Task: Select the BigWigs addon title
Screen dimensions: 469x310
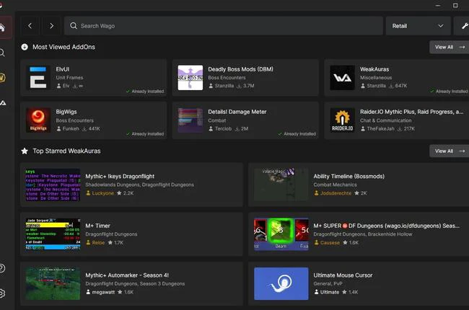Action: (66, 112)
